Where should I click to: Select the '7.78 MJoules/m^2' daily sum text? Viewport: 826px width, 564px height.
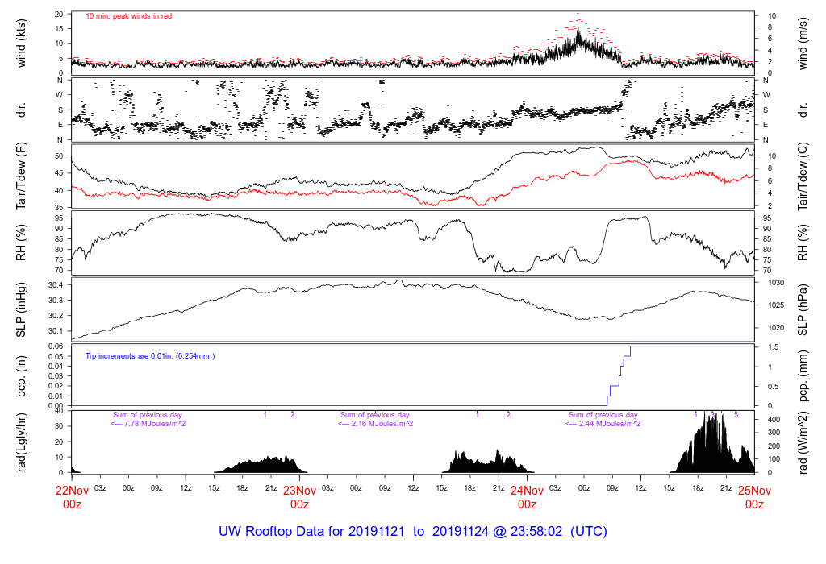(154, 424)
